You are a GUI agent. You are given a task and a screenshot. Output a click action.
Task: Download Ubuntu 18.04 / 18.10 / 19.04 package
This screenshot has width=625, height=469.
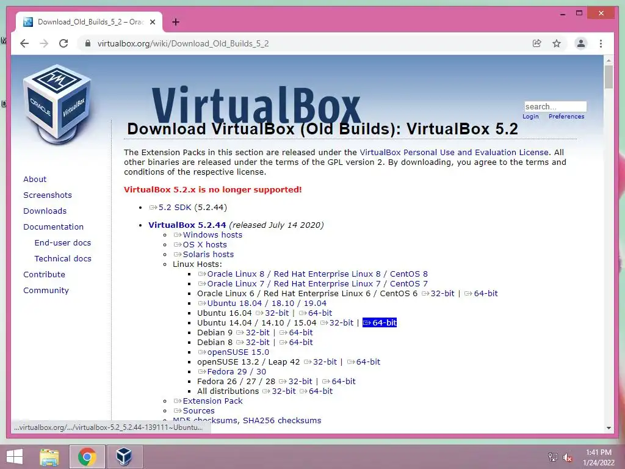coord(262,303)
